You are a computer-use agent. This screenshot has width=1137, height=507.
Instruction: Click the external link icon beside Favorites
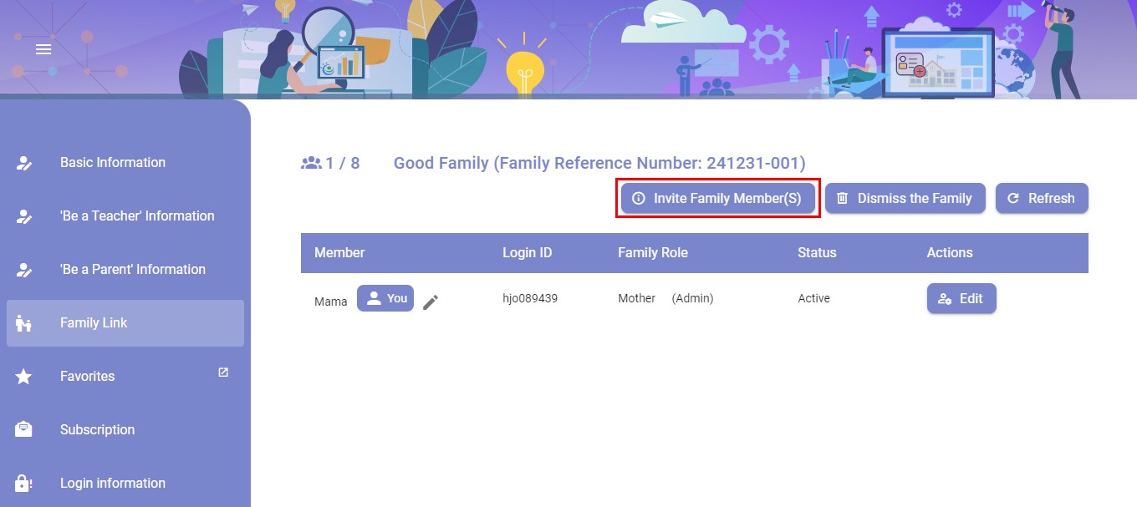click(223, 373)
